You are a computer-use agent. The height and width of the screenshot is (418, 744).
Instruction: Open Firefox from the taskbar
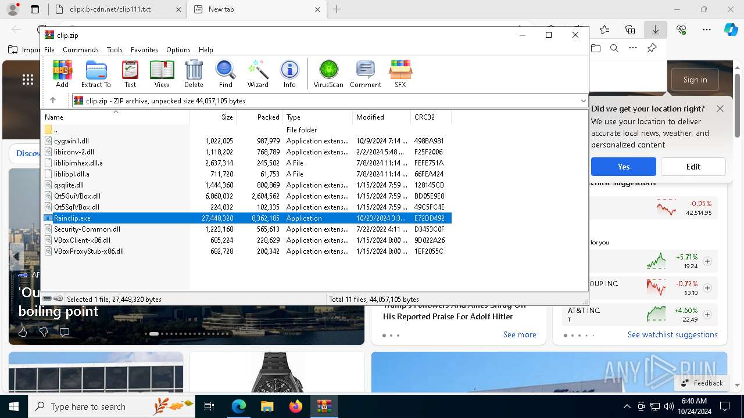click(296, 406)
